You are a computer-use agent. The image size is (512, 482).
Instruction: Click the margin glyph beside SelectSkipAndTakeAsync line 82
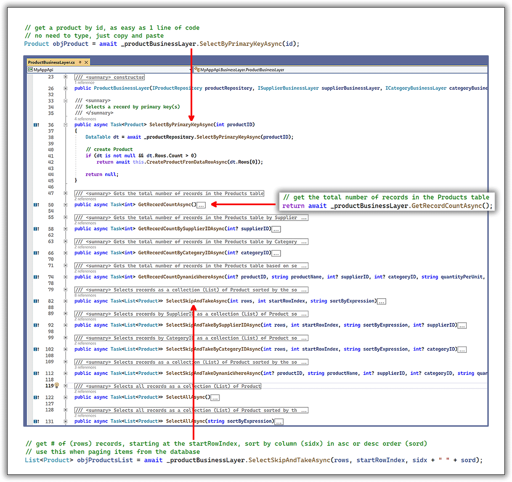[x=36, y=301]
